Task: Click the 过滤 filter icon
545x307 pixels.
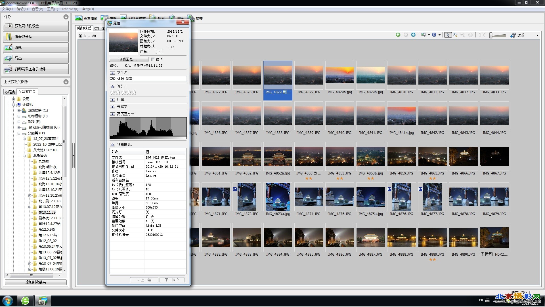Action: pos(513,35)
